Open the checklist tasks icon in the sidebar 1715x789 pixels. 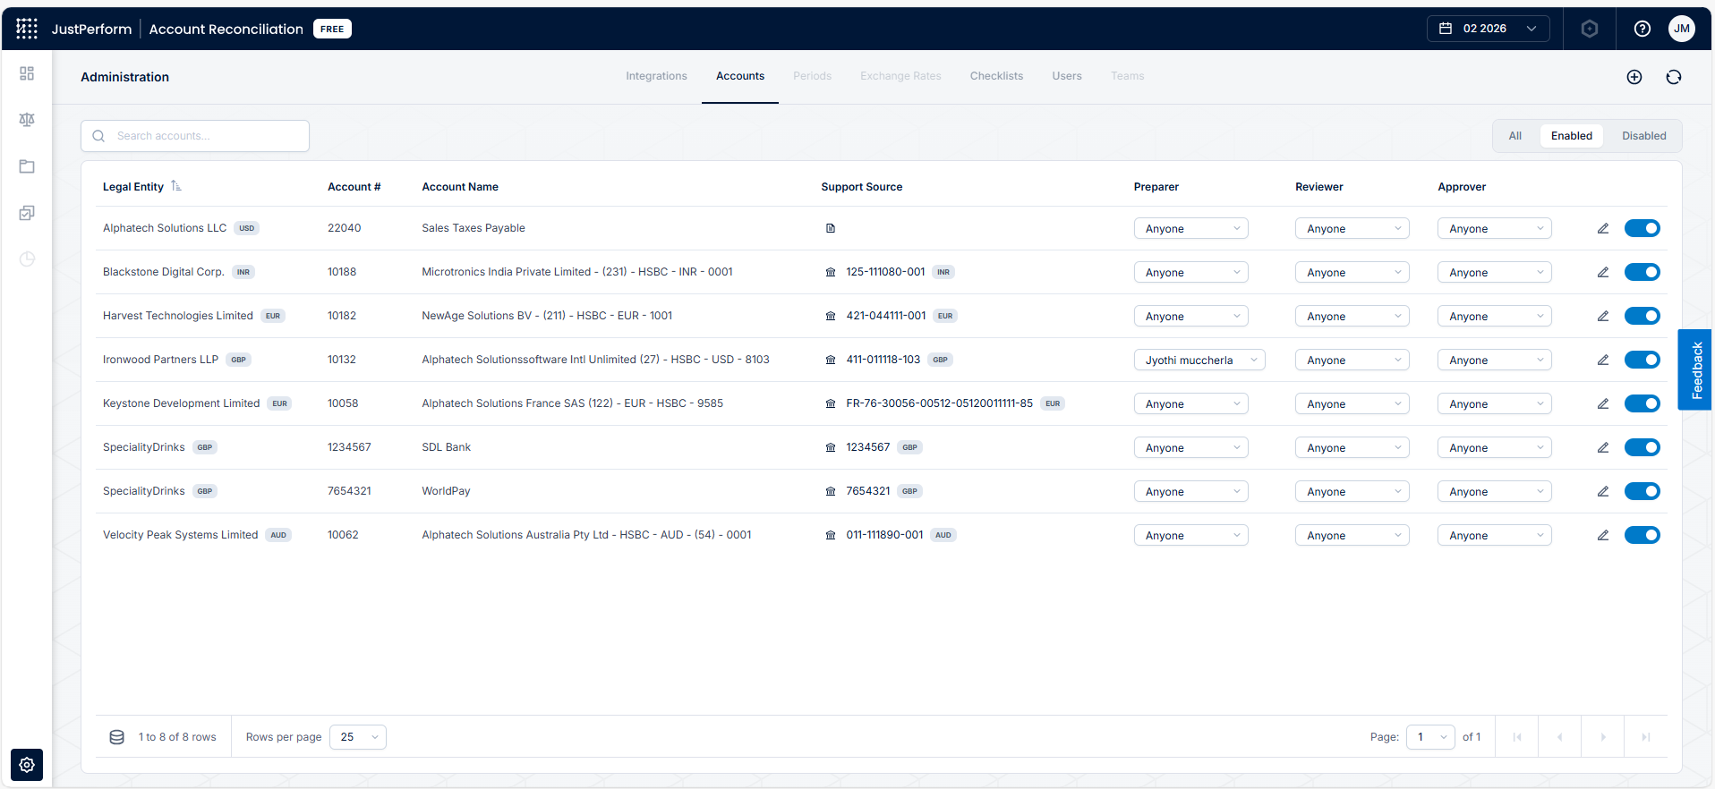click(x=27, y=213)
